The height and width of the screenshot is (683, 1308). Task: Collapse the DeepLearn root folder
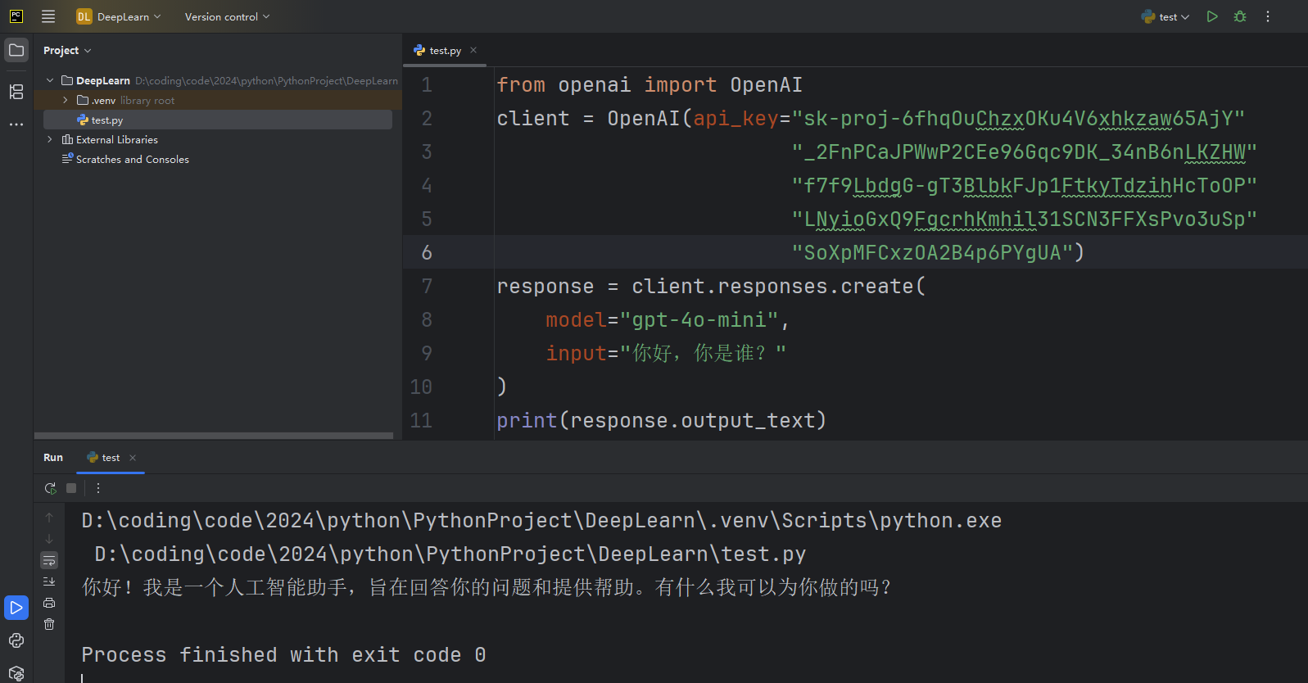pyautogui.click(x=50, y=80)
